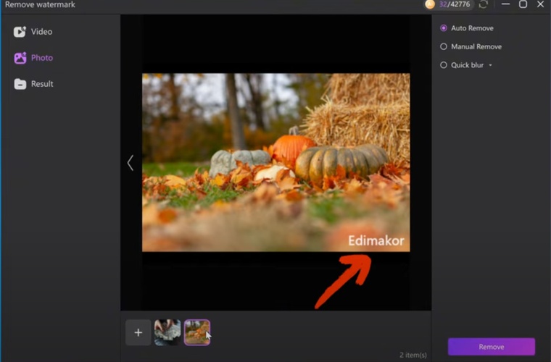Open the Result section label
The height and width of the screenshot is (362, 551).
(x=42, y=84)
